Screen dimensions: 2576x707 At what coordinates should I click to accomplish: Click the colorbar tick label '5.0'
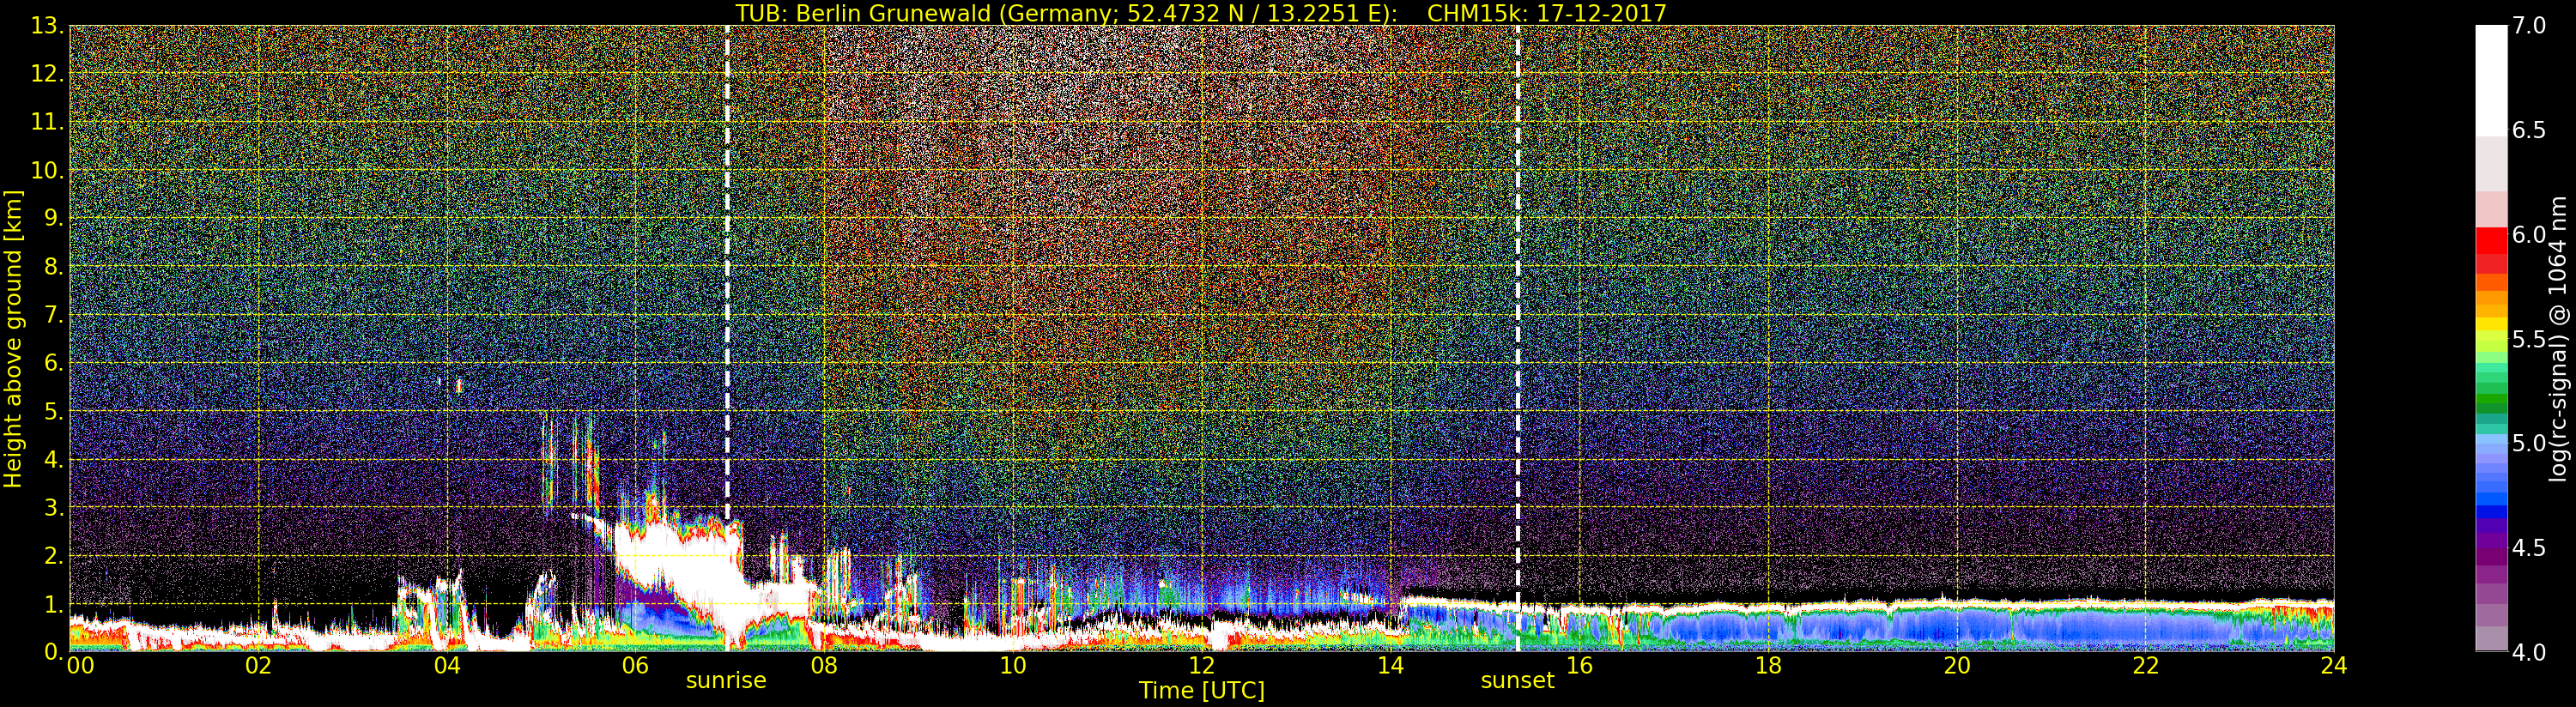tap(2529, 443)
